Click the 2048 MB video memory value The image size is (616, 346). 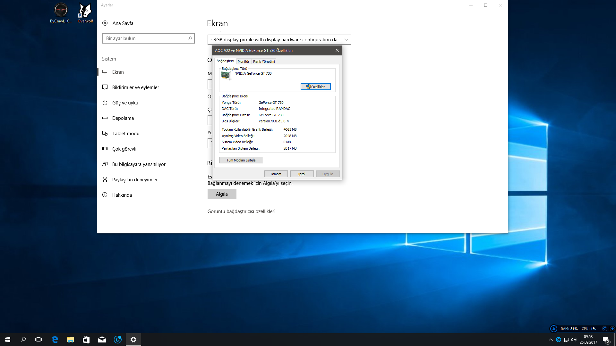coord(290,136)
